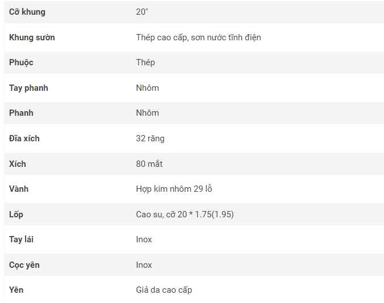The height and width of the screenshot is (303, 384).
Task: Click the "Khung sườn" label
Action: coord(32,37)
